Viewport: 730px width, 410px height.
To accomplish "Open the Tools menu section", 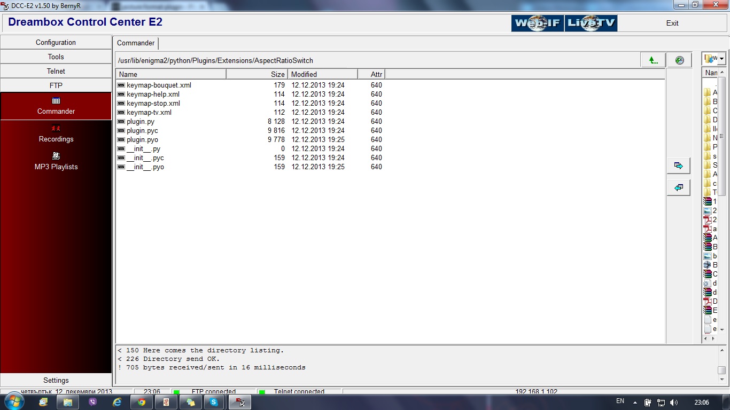I will click(56, 57).
